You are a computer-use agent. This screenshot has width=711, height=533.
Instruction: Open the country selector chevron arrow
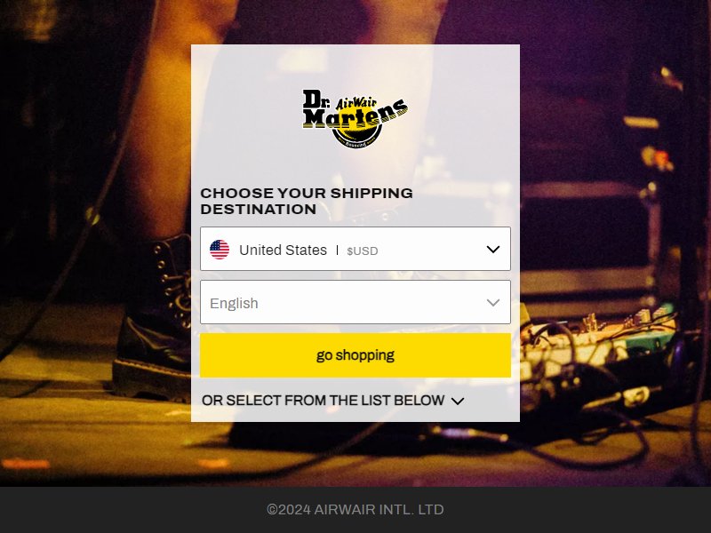click(x=493, y=250)
